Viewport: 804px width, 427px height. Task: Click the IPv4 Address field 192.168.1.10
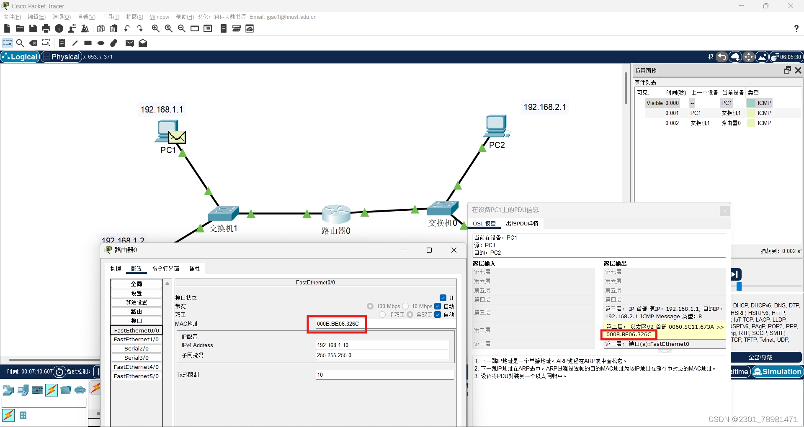pos(383,345)
